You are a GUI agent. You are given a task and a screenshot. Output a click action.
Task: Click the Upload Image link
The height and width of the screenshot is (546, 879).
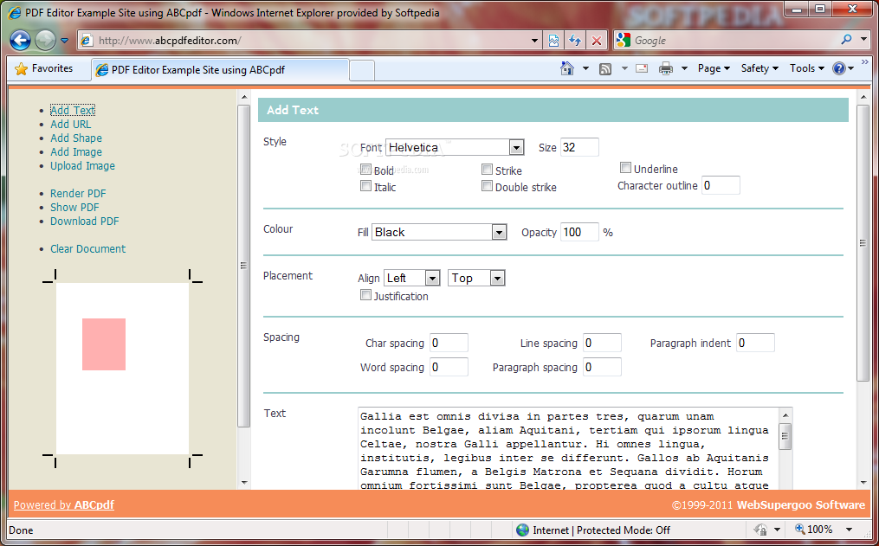82,166
